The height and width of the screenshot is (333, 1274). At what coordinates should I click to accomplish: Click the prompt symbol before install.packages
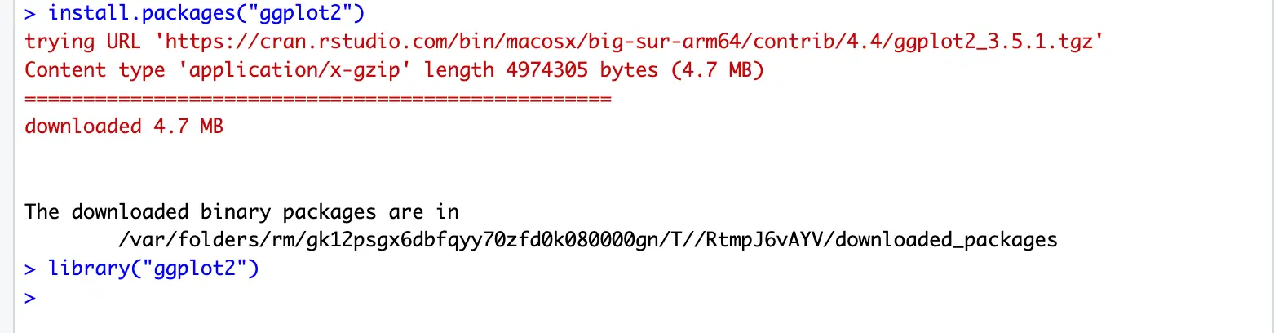(x=31, y=14)
